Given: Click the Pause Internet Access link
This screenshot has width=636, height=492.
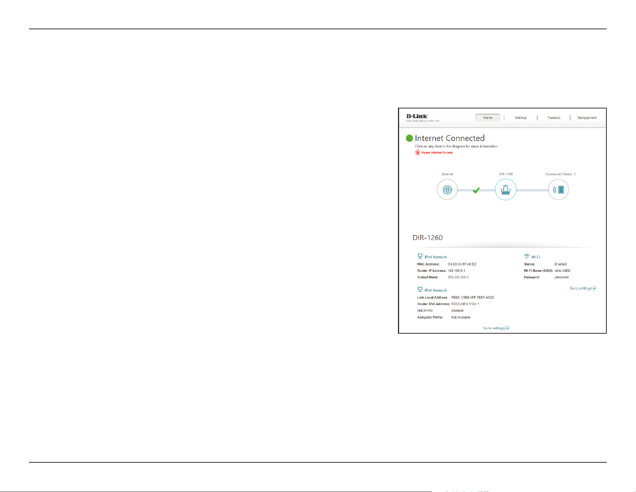Looking at the screenshot, I should click(x=437, y=153).
